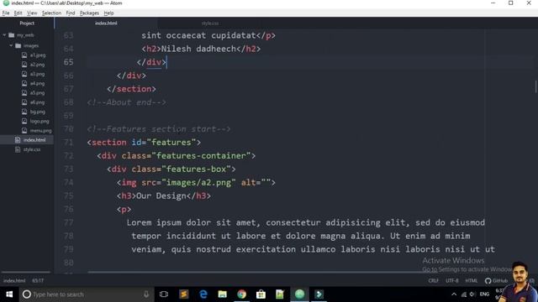The height and width of the screenshot is (302, 538).
Task: Open the View menu
Action: pos(32,13)
